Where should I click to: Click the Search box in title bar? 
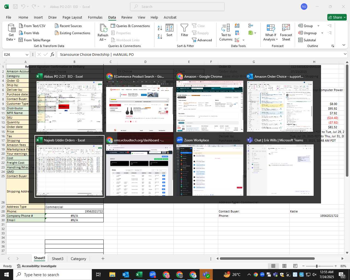point(177,7)
